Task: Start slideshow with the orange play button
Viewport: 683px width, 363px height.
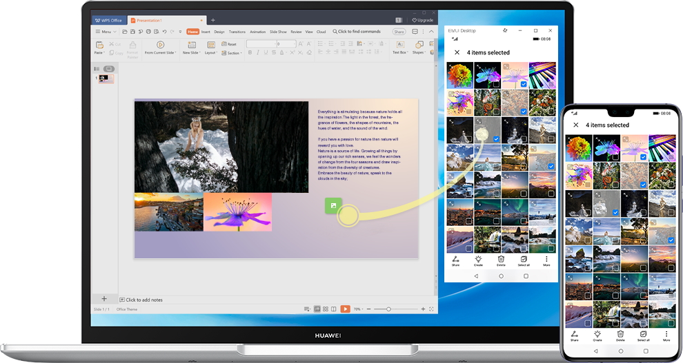Action: (345, 309)
